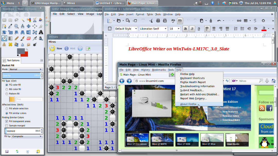This screenshot has width=278, height=156.
Task: Click Firefox Back navigation button
Action: 122,81
